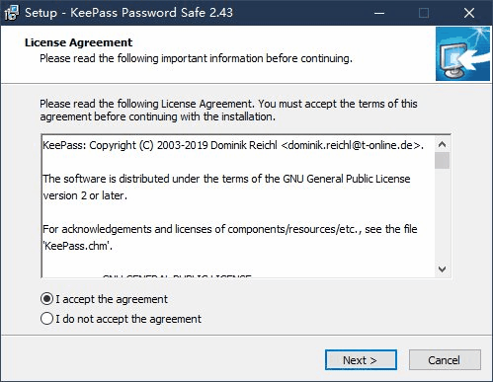Click the 'I accept the agreement' label text

pyautogui.click(x=112, y=299)
